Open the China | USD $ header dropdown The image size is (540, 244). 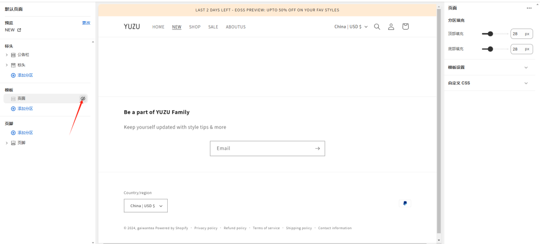351,26
